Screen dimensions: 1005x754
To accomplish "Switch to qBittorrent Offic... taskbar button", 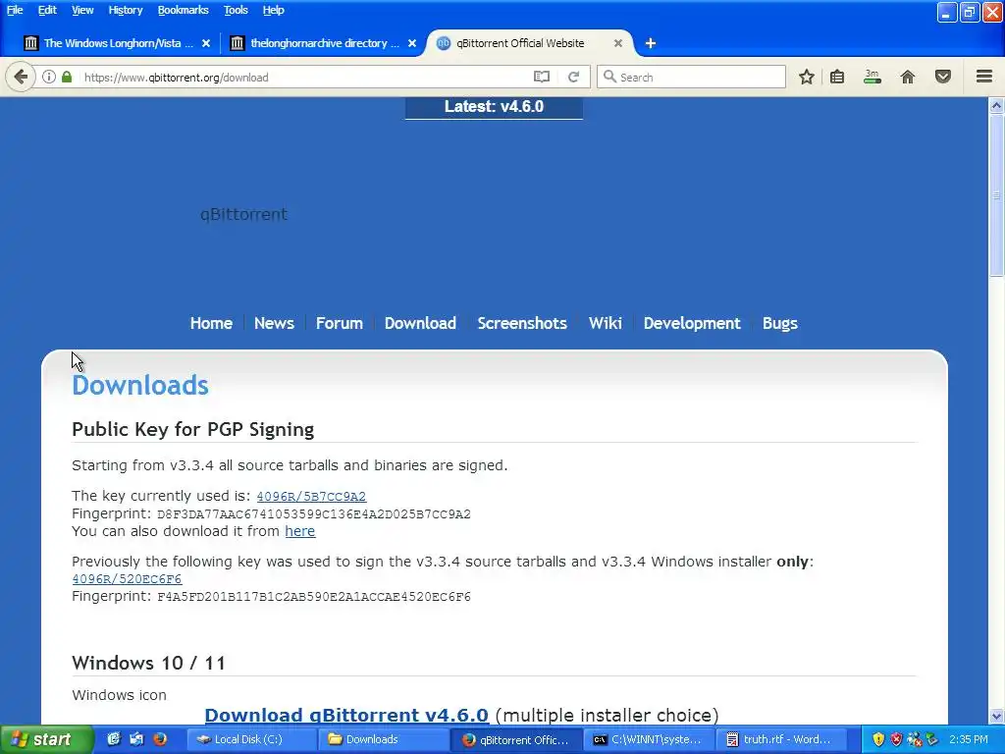I will 516,739.
